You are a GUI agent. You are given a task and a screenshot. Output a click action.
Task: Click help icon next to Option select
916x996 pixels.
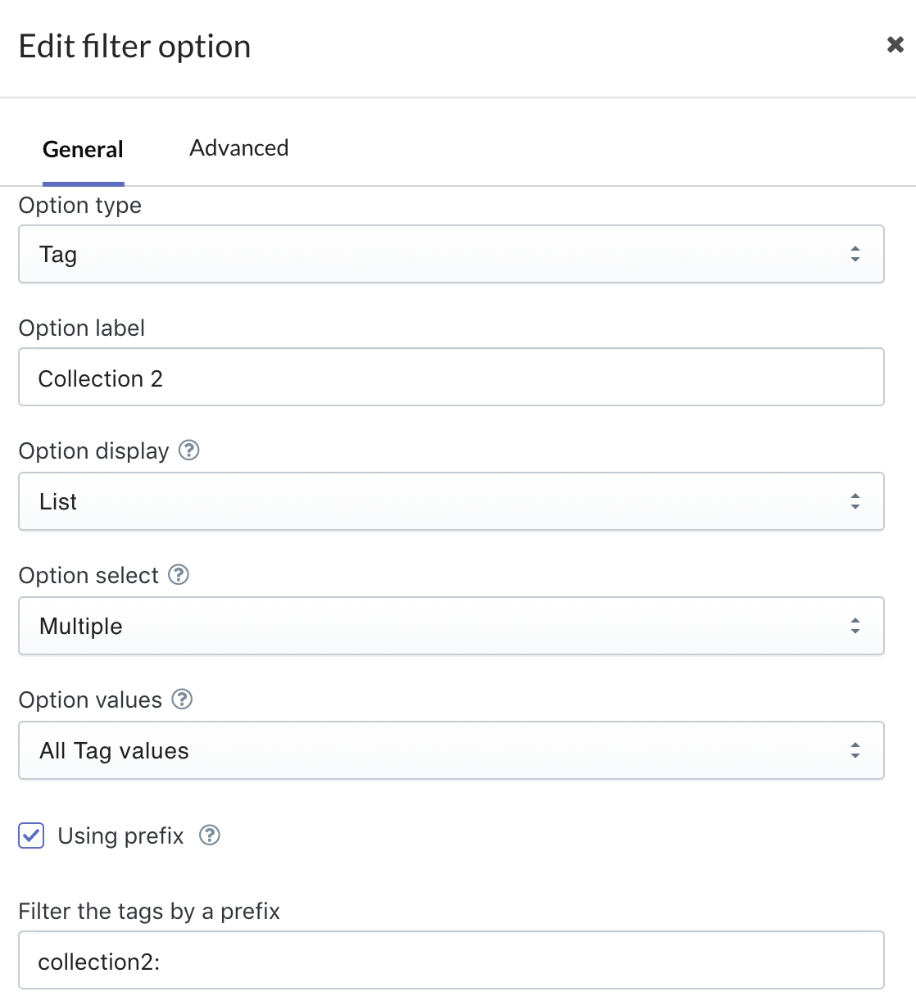pyautogui.click(x=179, y=575)
